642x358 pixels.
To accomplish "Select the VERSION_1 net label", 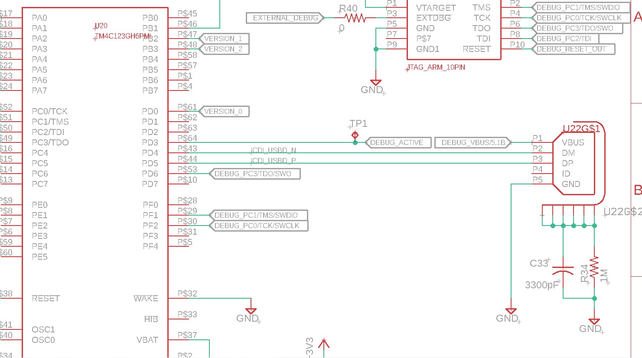I will [x=224, y=39].
